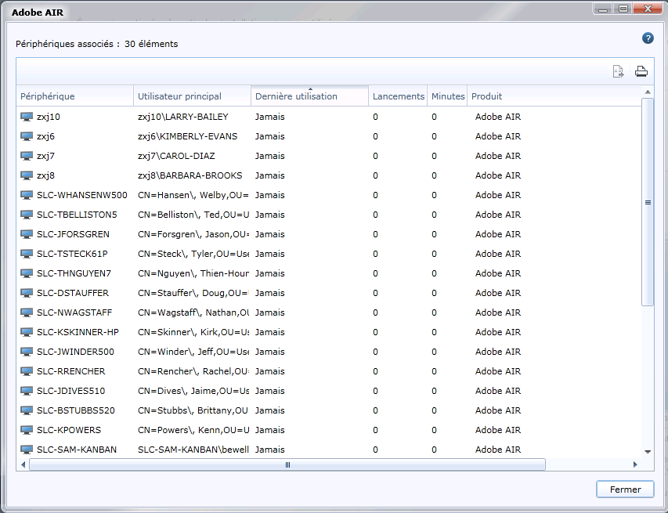Close dialog with Fermer button
The width and height of the screenshot is (668, 513).
tap(625, 490)
